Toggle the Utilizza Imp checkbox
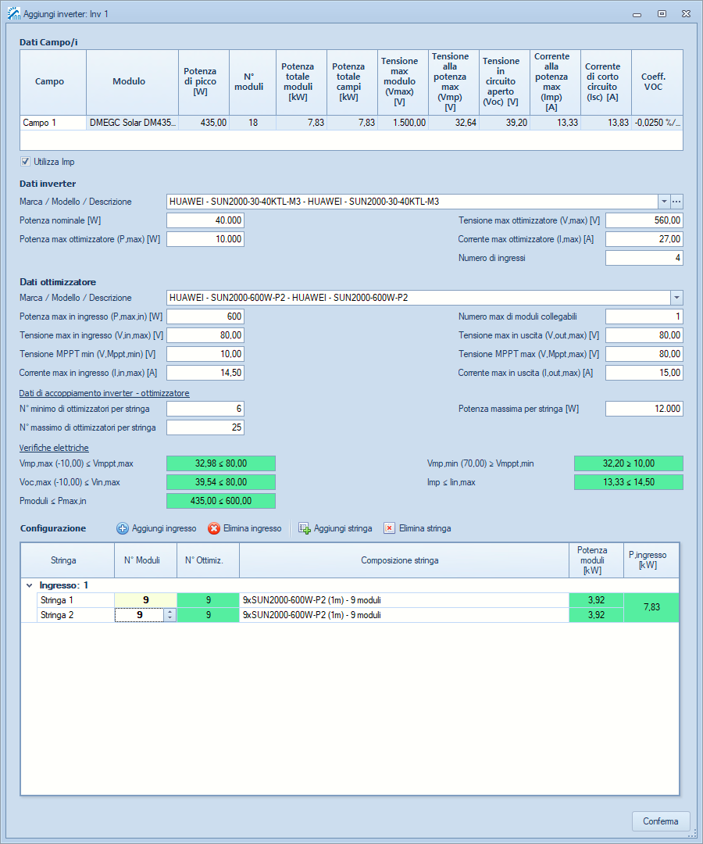Image resolution: width=703 pixels, height=844 pixels. coord(25,162)
